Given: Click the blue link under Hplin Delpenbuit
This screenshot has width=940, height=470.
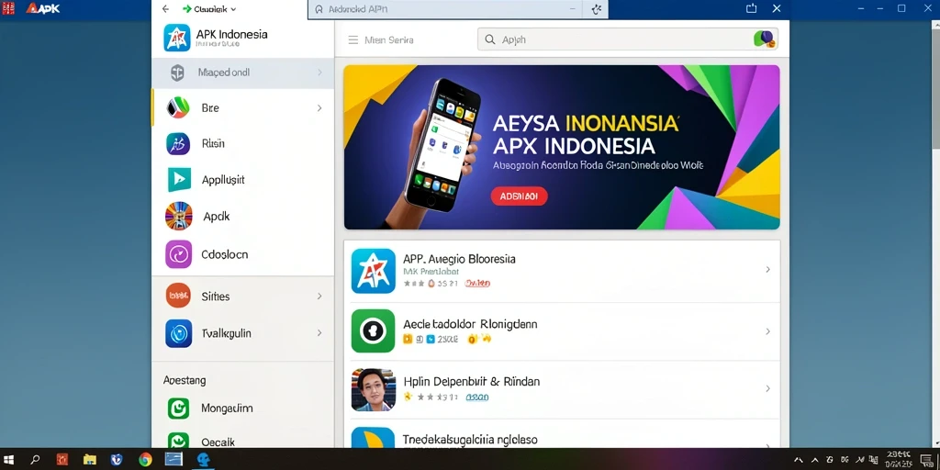Looking at the screenshot, I should pos(477,397).
